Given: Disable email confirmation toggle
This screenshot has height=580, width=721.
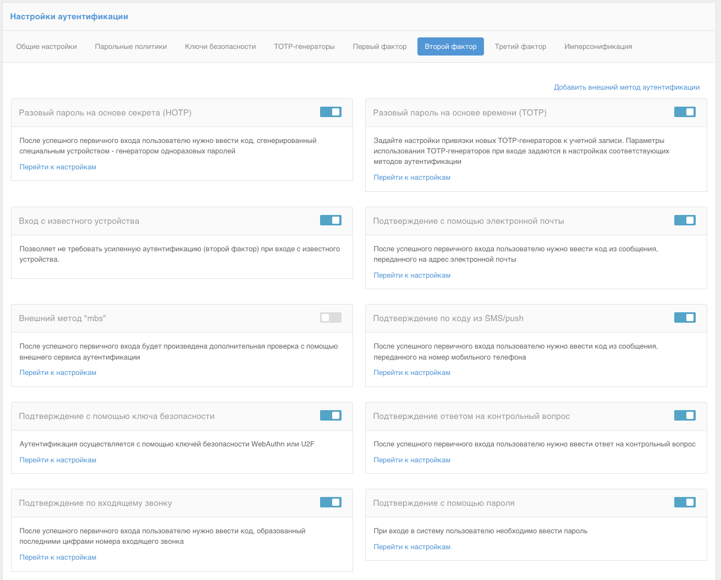Looking at the screenshot, I should (685, 220).
